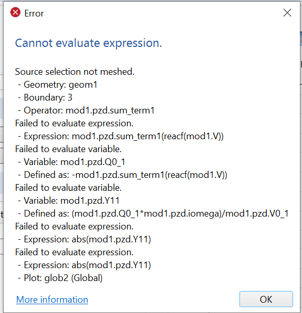The height and width of the screenshot is (313, 302).
Task: Open the More information link
Action: pyautogui.click(x=52, y=300)
